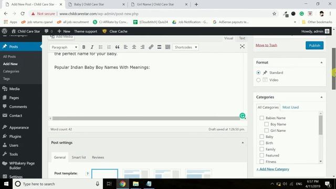Open Apps bookmarks shortcut

(10, 22)
